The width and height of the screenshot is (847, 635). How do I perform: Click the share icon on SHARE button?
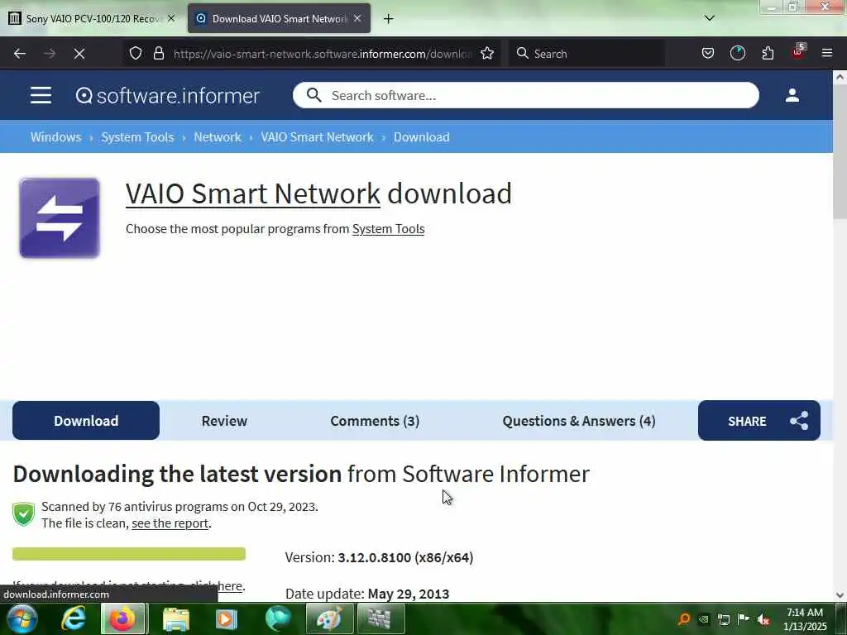tap(799, 421)
